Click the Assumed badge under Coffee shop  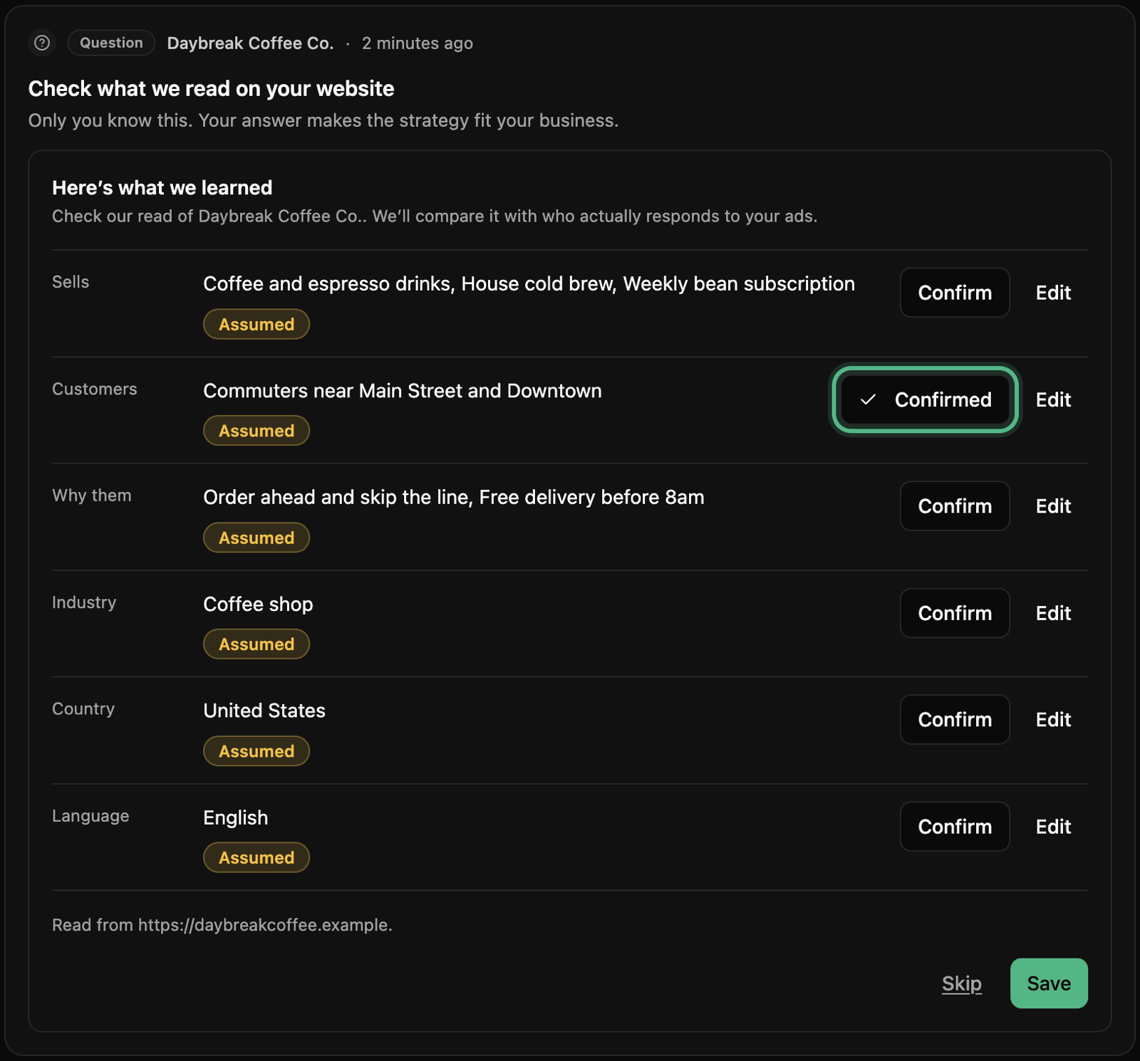click(x=256, y=644)
